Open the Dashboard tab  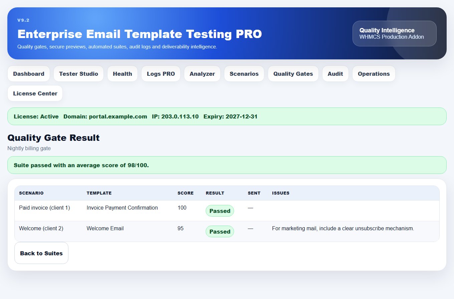click(x=29, y=74)
